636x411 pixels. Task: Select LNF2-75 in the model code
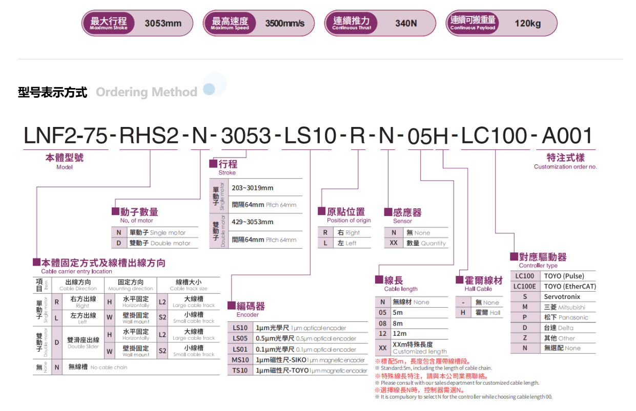pos(66,136)
